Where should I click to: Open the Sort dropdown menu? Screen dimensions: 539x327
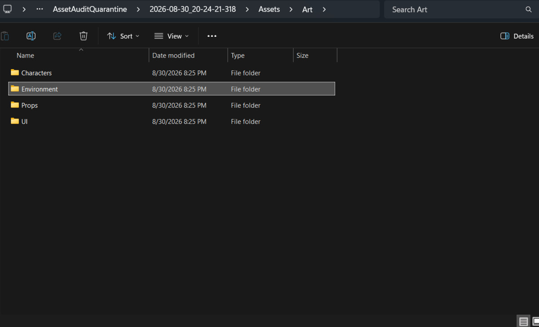(x=124, y=36)
